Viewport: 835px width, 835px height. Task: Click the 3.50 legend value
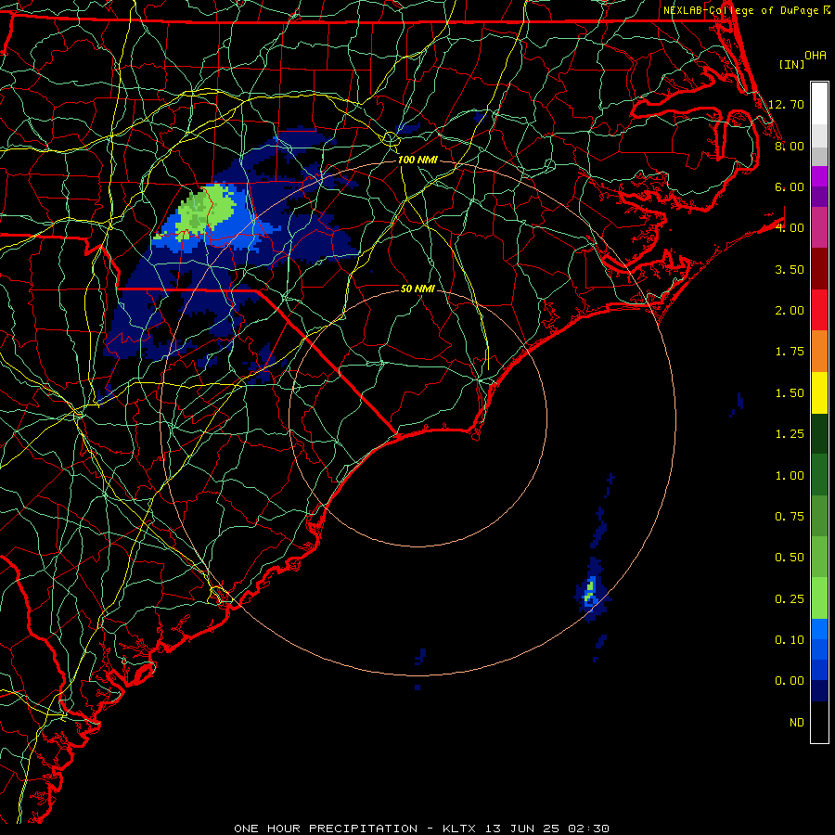[790, 269]
